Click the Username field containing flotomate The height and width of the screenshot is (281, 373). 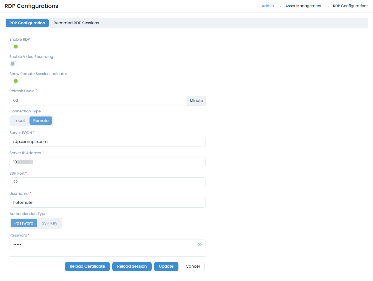pos(107,203)
